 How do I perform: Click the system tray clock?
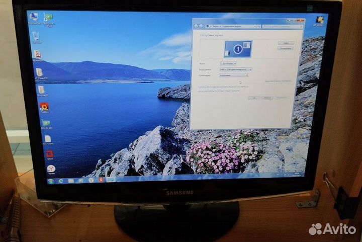[x=296, y=175]
